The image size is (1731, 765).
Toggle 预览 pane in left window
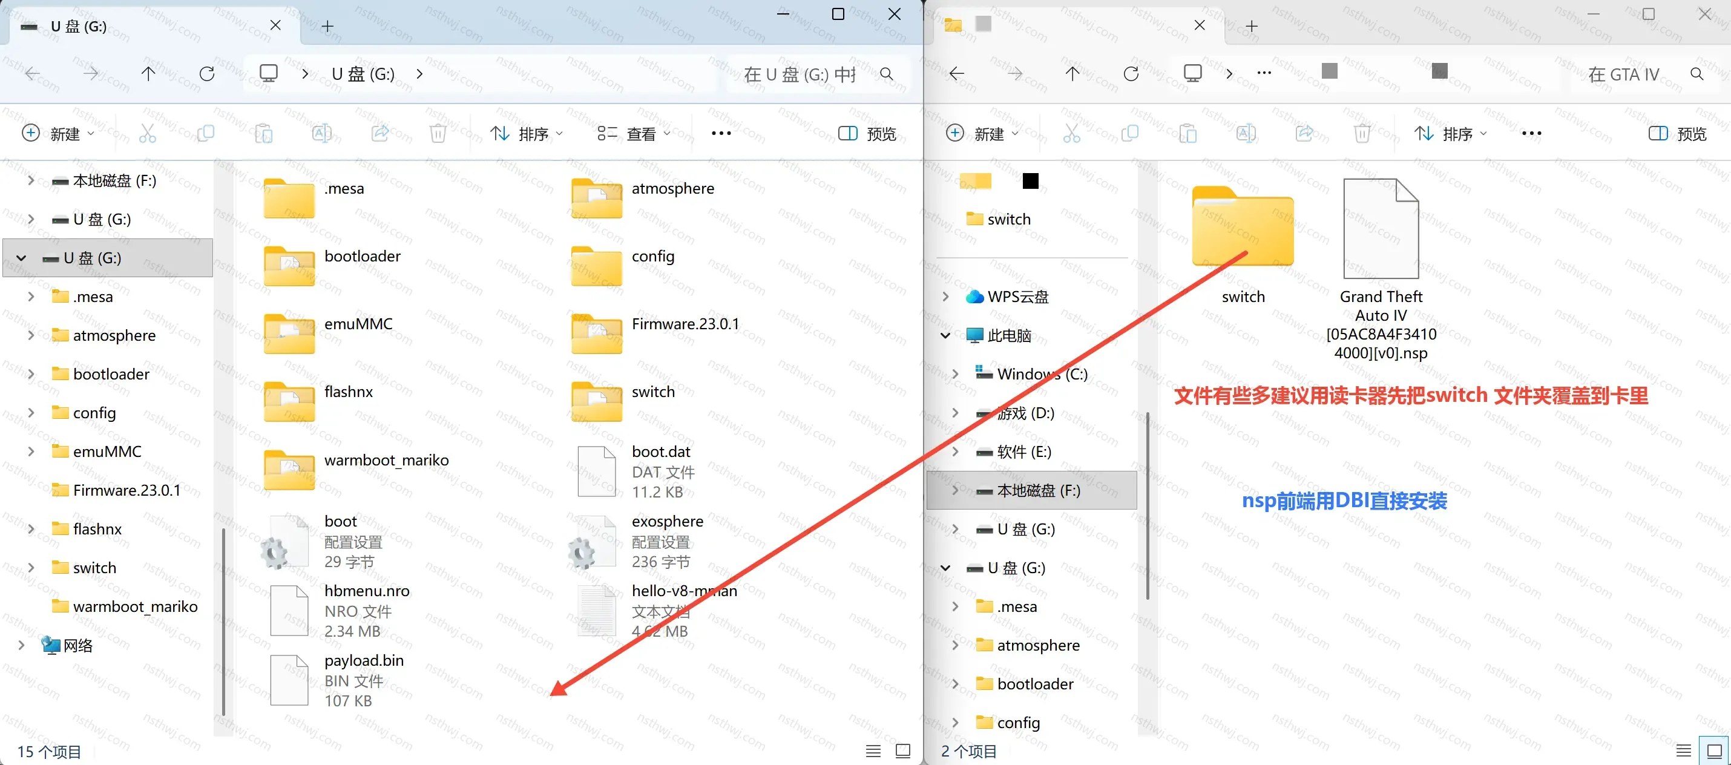(x=867, y=134)
